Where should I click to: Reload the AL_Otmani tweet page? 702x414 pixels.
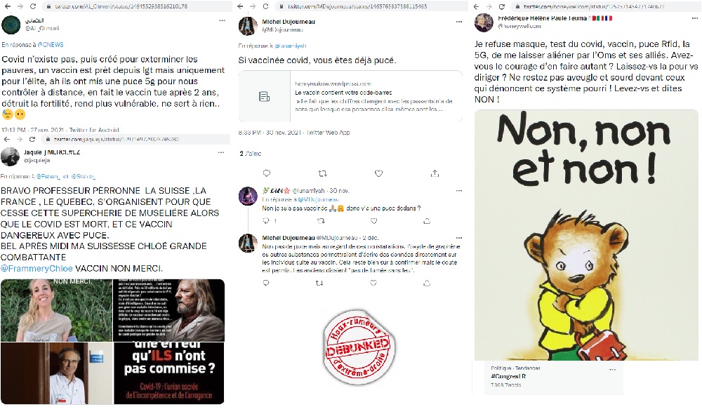click(33, 6)
